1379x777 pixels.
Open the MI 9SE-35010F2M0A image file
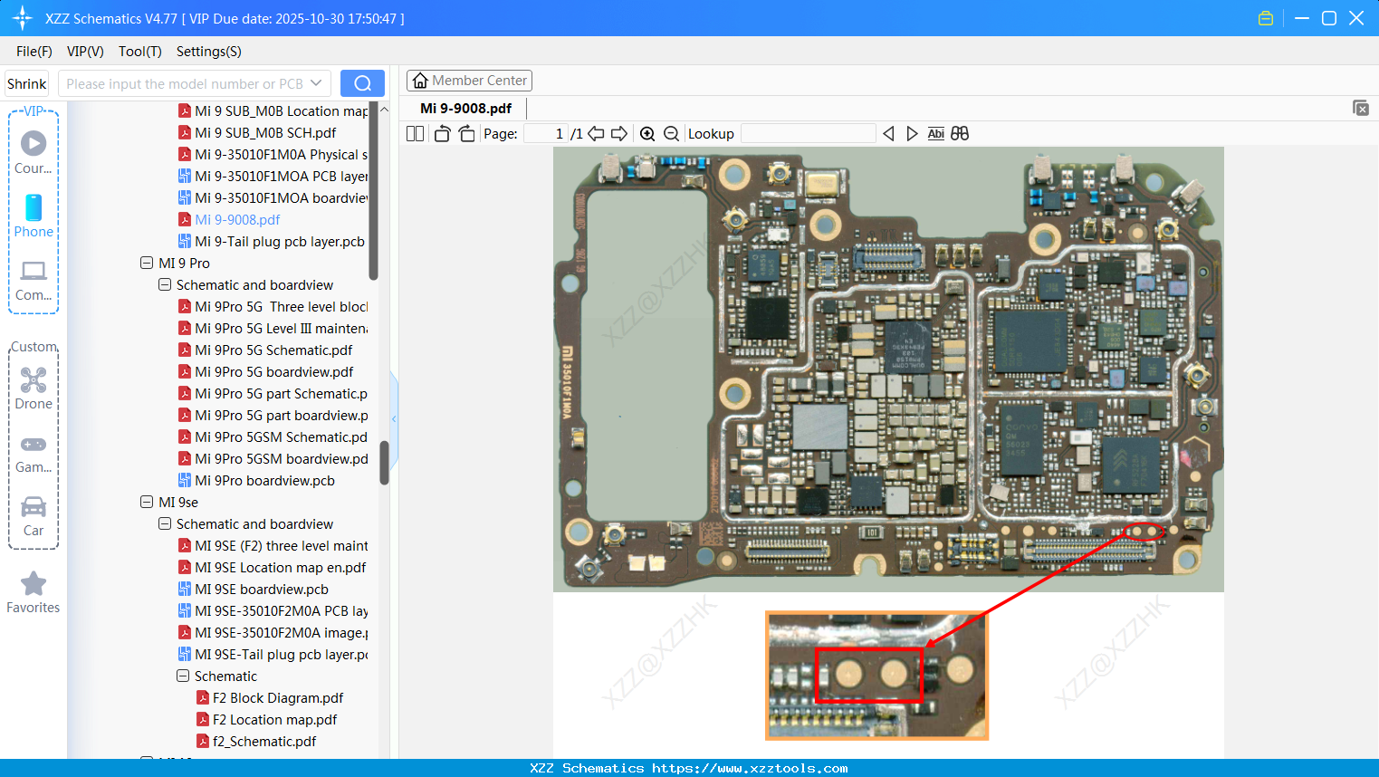[x=282, y=633]
